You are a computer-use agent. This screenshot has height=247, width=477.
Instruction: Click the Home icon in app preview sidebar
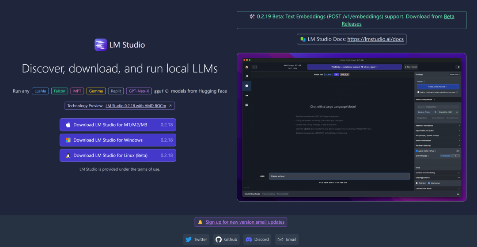tap(247, 67)
